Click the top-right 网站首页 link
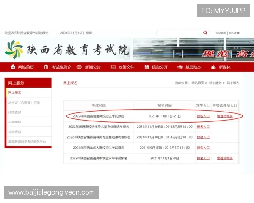The image size is (254, 203). click(x=221, y=33)
